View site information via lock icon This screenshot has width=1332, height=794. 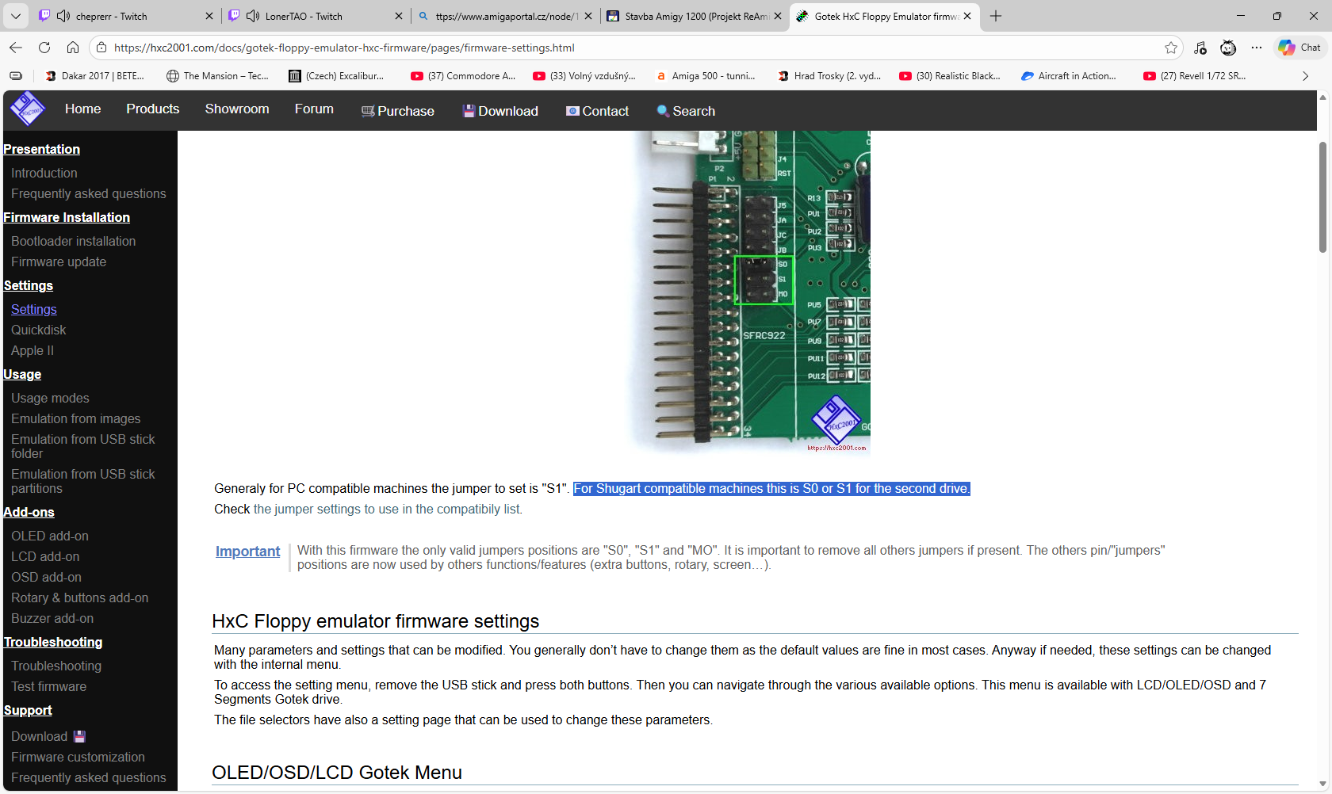pyautogui.click(x=101, y=48)
